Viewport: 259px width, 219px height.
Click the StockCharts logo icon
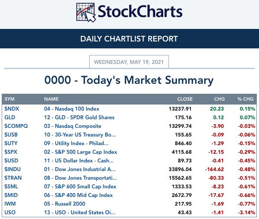[x=86, y=13]
